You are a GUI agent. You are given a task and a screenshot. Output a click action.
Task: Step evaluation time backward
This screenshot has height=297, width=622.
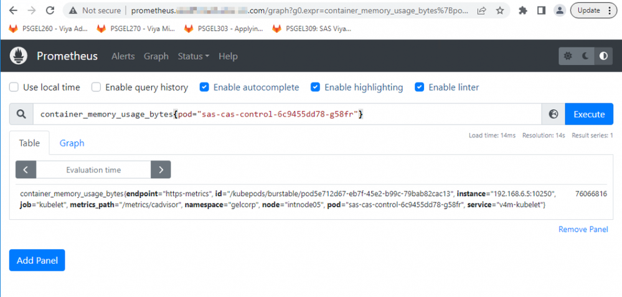[x=26, y=170]
